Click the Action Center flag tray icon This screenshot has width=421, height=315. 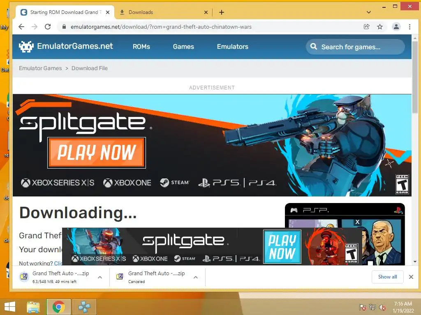(363, 307)
